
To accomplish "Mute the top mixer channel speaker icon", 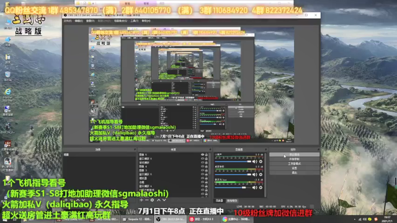I will [255, 161].
